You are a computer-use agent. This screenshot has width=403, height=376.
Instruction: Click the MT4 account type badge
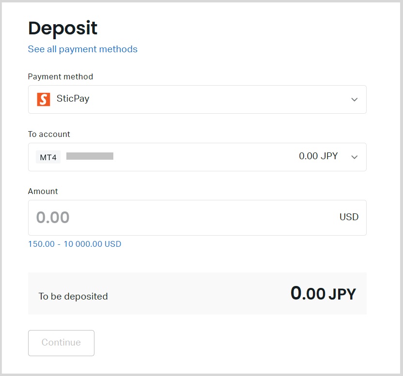point(48,157)
